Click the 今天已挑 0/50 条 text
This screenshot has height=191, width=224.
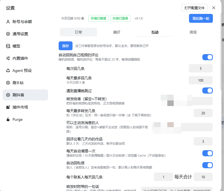click(73, 18)
